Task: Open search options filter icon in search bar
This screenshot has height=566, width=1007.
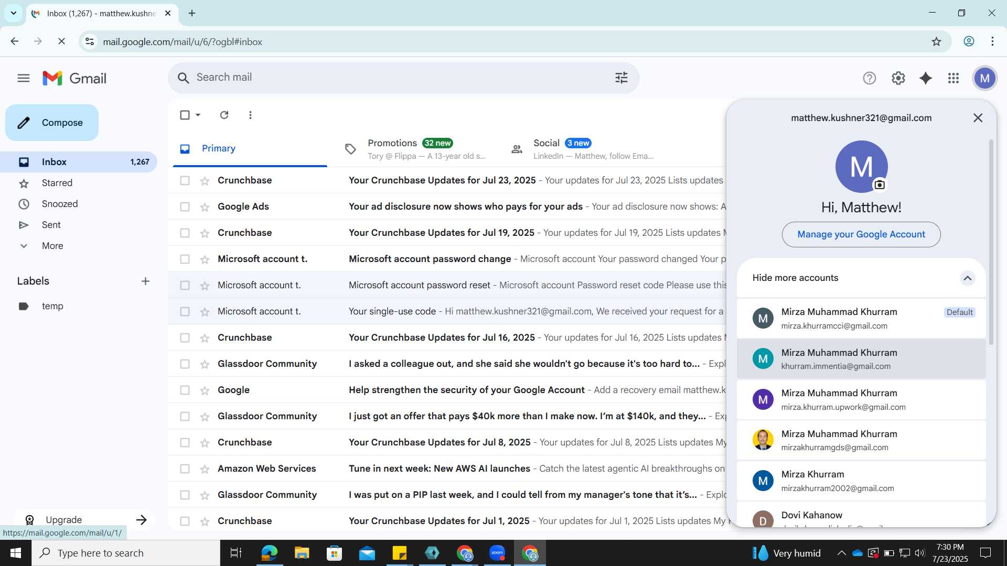Action: point(622,78)
